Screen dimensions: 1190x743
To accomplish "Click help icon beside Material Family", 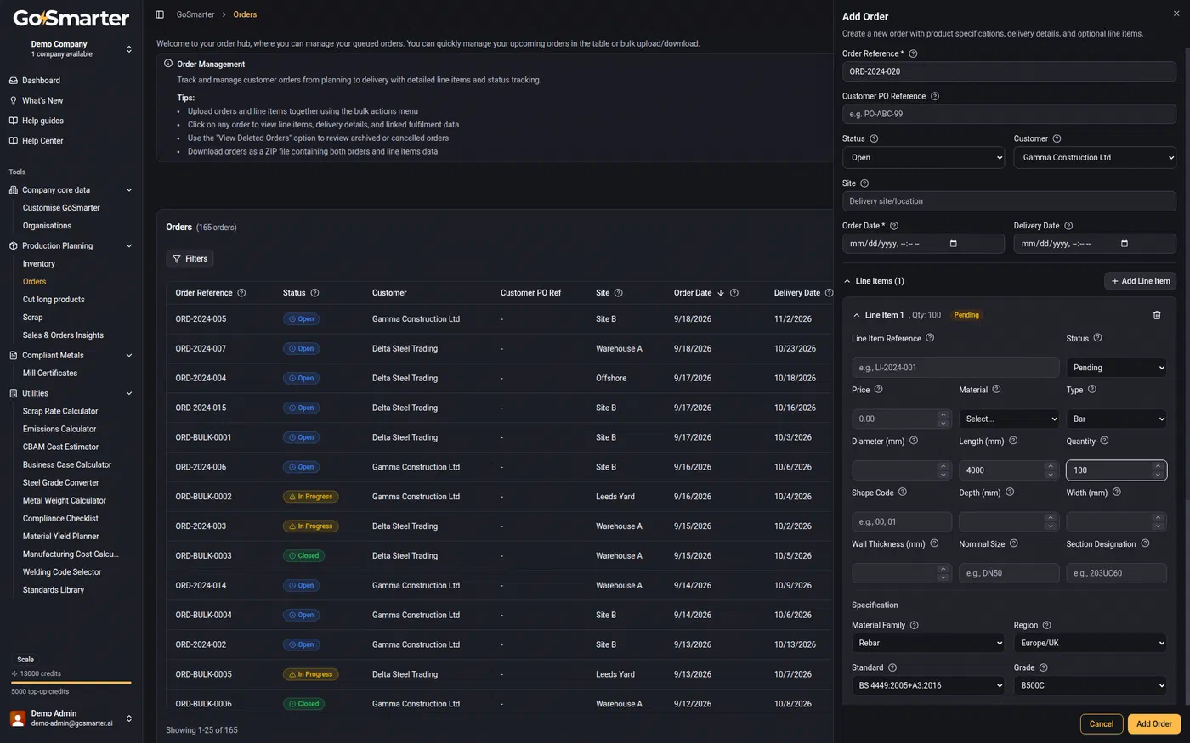I will point(915,625).
